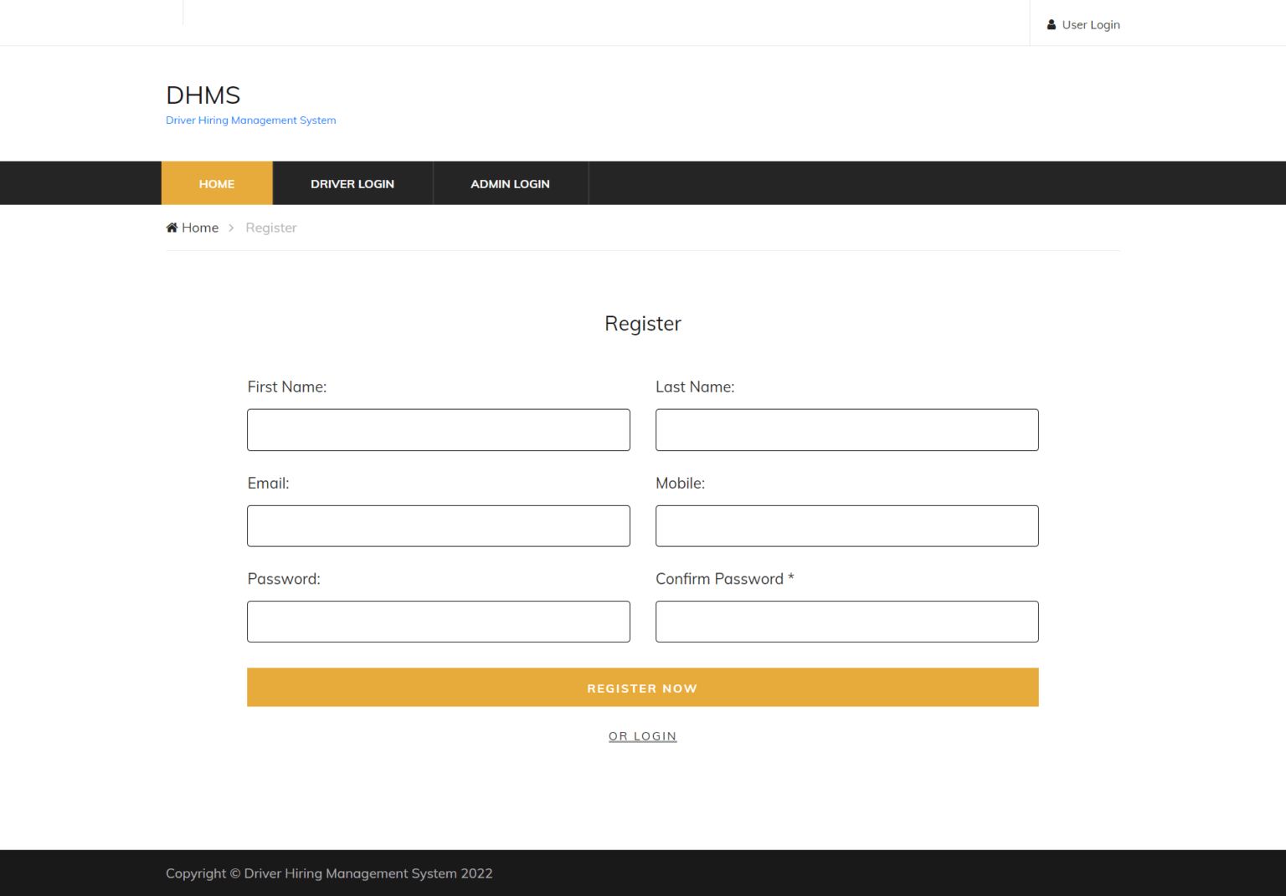Click the Register page heading

coord(642,323)
